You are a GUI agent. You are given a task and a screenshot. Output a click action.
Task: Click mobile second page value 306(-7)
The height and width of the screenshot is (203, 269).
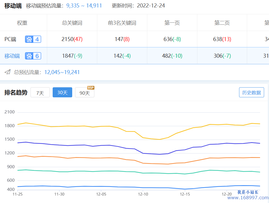[x=222, y=56]
